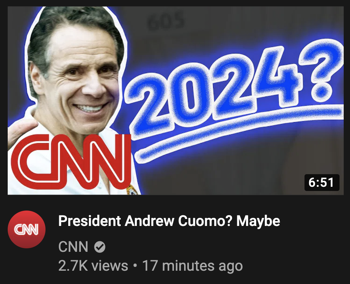
Task: Open the CNN channel name link
Action: point(73,247)
